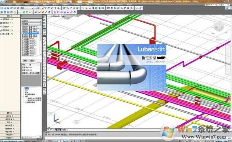Screen dimensions: 232x142
Task: Click the 增加 button in component panel
Action: (32, 61)
